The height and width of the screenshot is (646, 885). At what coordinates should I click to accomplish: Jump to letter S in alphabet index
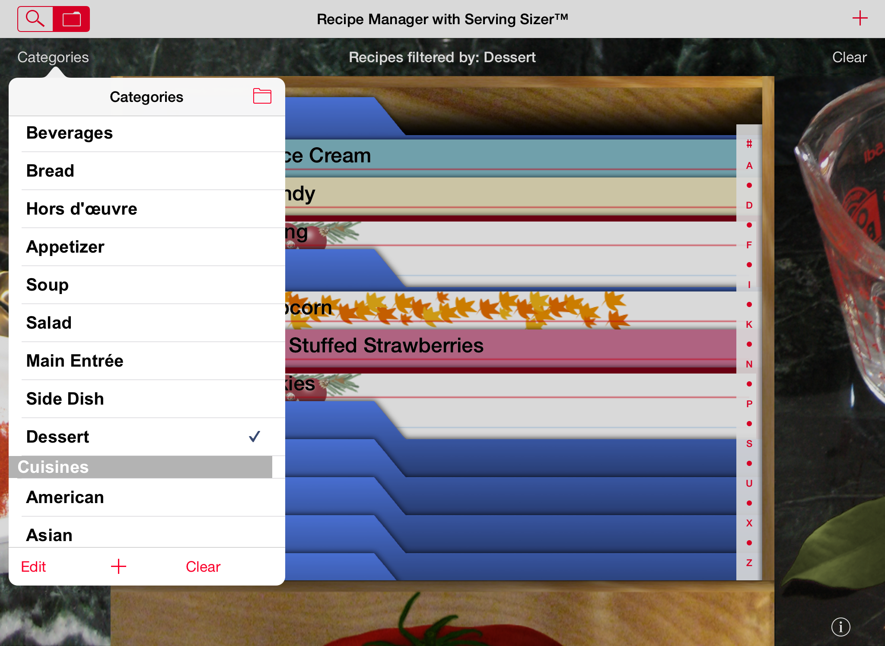tap(749, 443)
